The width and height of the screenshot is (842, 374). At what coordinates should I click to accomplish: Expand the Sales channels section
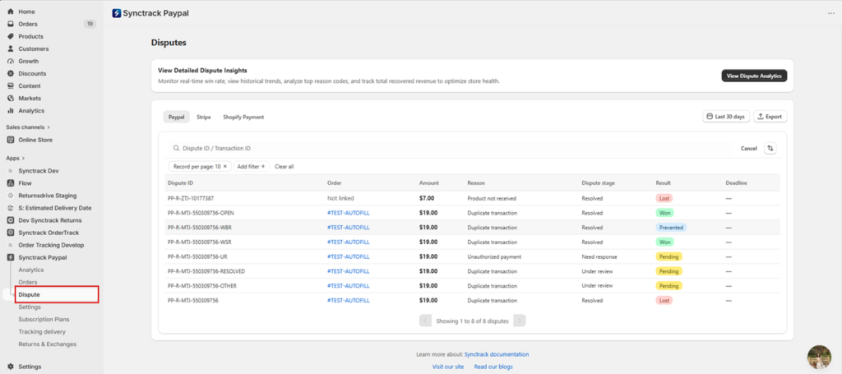(x=28, y=127)
